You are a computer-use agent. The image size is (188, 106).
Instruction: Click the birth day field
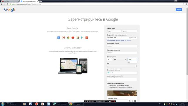pos(110,59)
